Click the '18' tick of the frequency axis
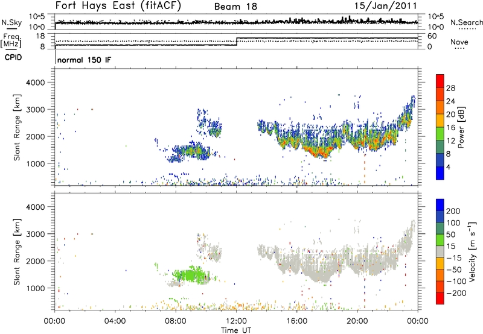483x334 pixels. 40,36
